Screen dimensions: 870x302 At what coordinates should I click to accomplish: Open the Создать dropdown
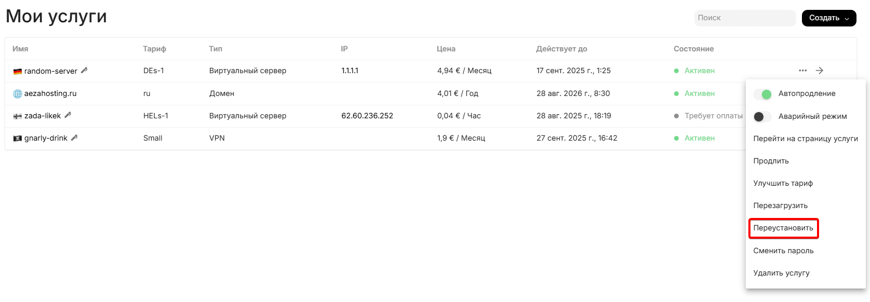pyautogui.click(x=829, y=18)
